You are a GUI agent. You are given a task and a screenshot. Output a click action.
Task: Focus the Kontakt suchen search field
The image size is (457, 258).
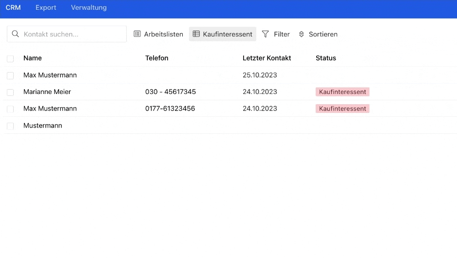(x=67, y=34)
